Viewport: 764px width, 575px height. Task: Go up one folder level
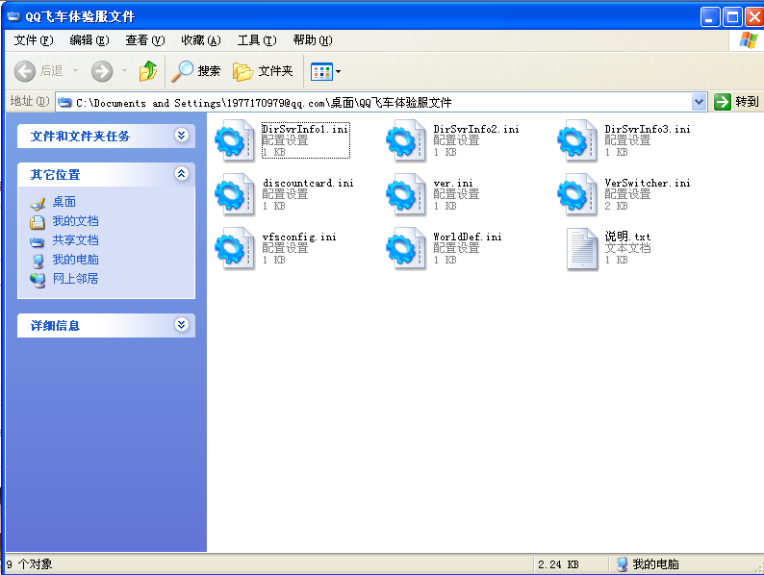[x=148, y=71]
